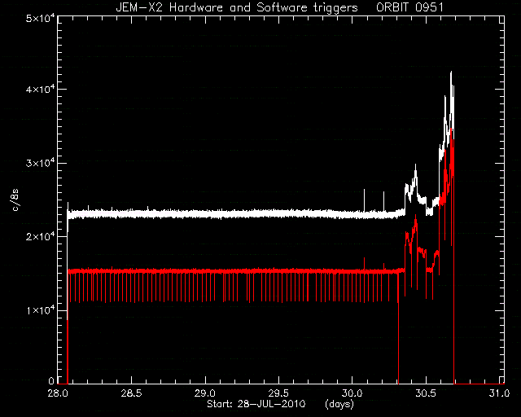
Task: Click the 'c/8s' y-axis unit label
Action: [15, 200]
